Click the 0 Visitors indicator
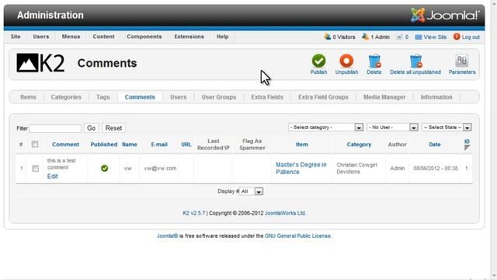This screenshot has width=497, height=280. 339,37
